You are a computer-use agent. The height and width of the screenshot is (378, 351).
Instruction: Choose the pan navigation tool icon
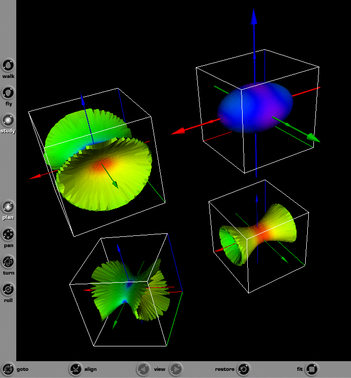[x=8, y=234]
